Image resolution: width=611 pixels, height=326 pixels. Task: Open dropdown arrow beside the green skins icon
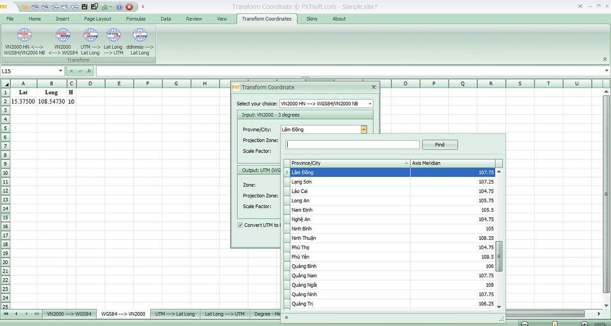[110, 7]
